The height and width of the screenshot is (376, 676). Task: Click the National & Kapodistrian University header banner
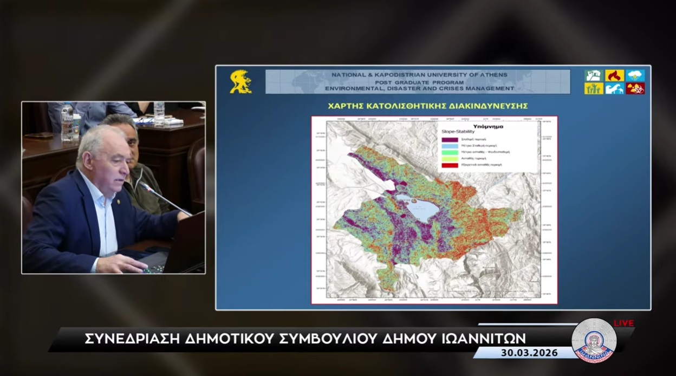click(x=418, y=82)
